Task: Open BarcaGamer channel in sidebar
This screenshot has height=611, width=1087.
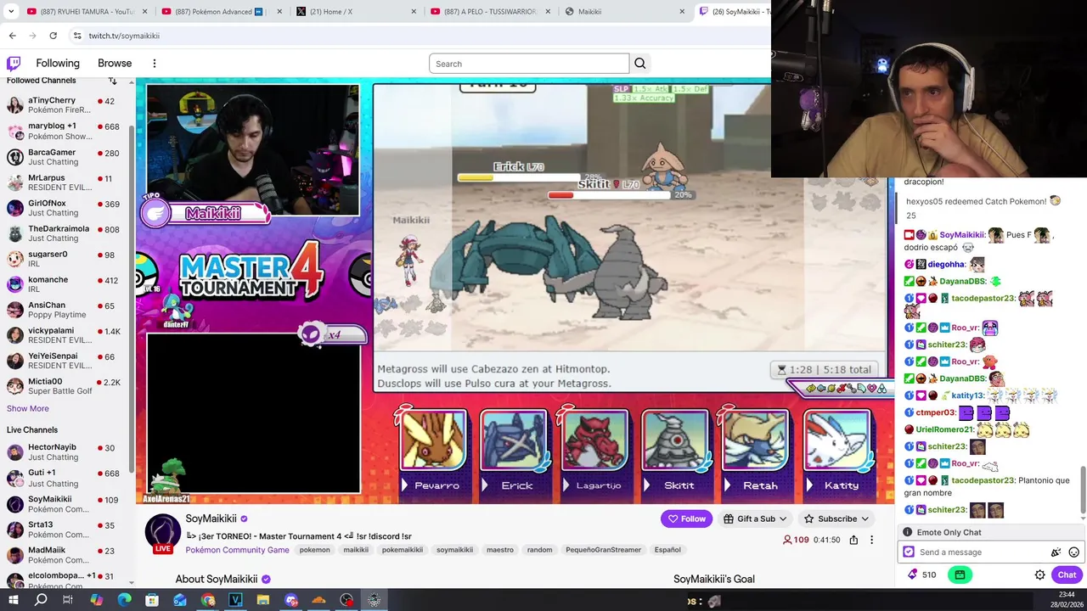Action: (65, 156)
